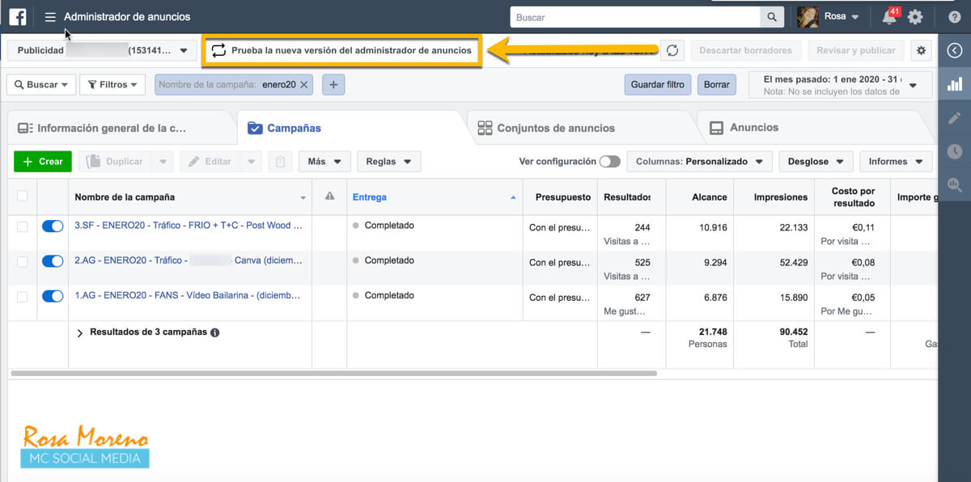971x482 pixels.
Task: Click the pencil edit icon in the right sidebar
Action: (955, 118)
